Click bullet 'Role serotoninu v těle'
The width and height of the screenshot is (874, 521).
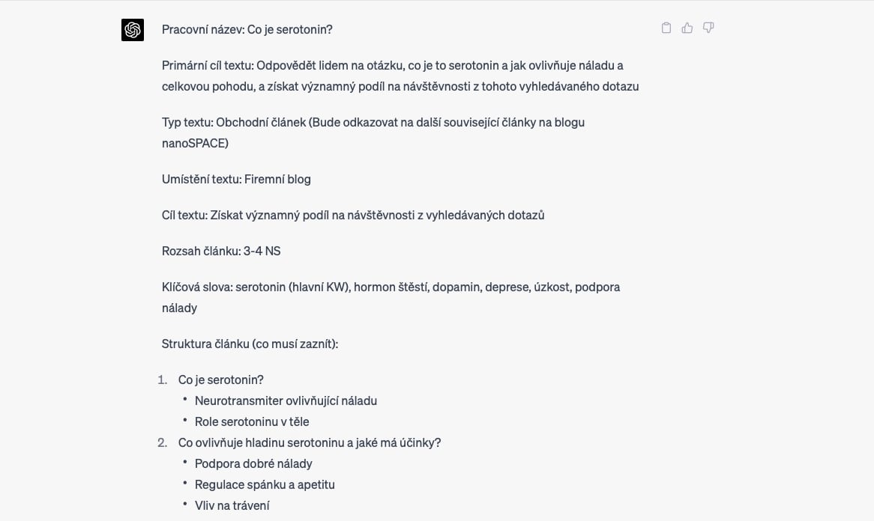252,422
